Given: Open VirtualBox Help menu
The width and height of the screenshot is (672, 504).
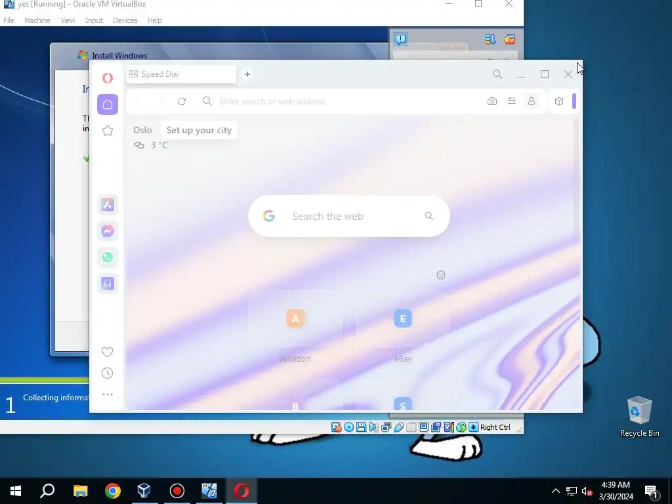Looking at the screenshot, I should 154,20.
